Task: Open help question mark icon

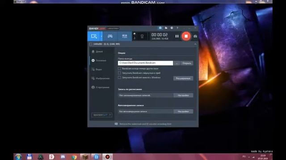Action: pos(177,28)
